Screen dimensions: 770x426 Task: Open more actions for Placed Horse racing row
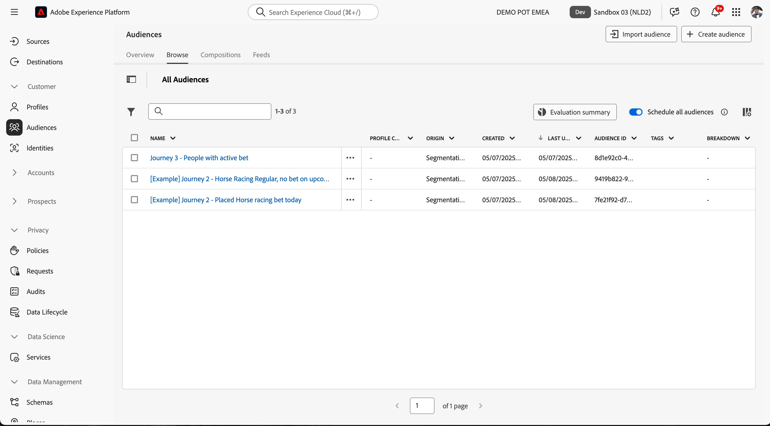coord(350,200)
